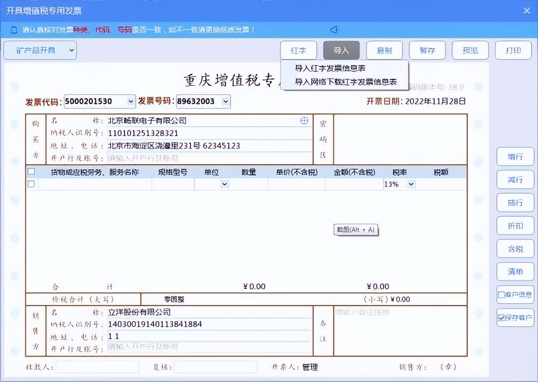Mute the speaker icon in the notice bar

coord(334,30)
